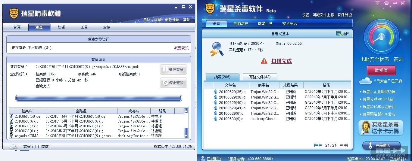Open the 首頁 tab in left window
The height and width of the screenshot is (161, 412).
[x=17, y=27]
